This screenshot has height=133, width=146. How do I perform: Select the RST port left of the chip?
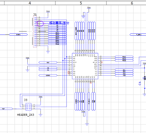coord(48,62)
